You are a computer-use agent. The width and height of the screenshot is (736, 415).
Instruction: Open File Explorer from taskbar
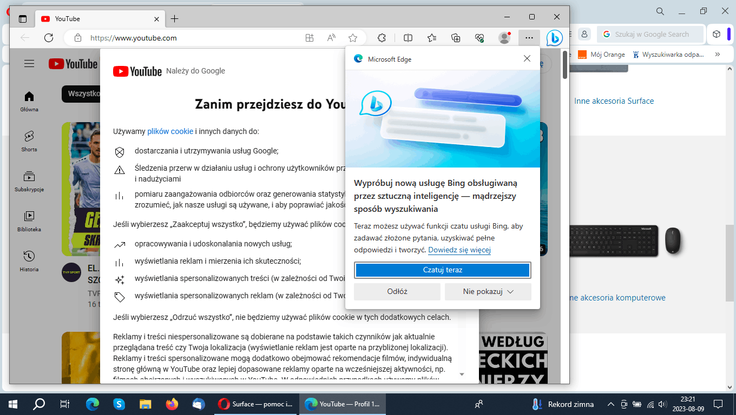point(146,404)
